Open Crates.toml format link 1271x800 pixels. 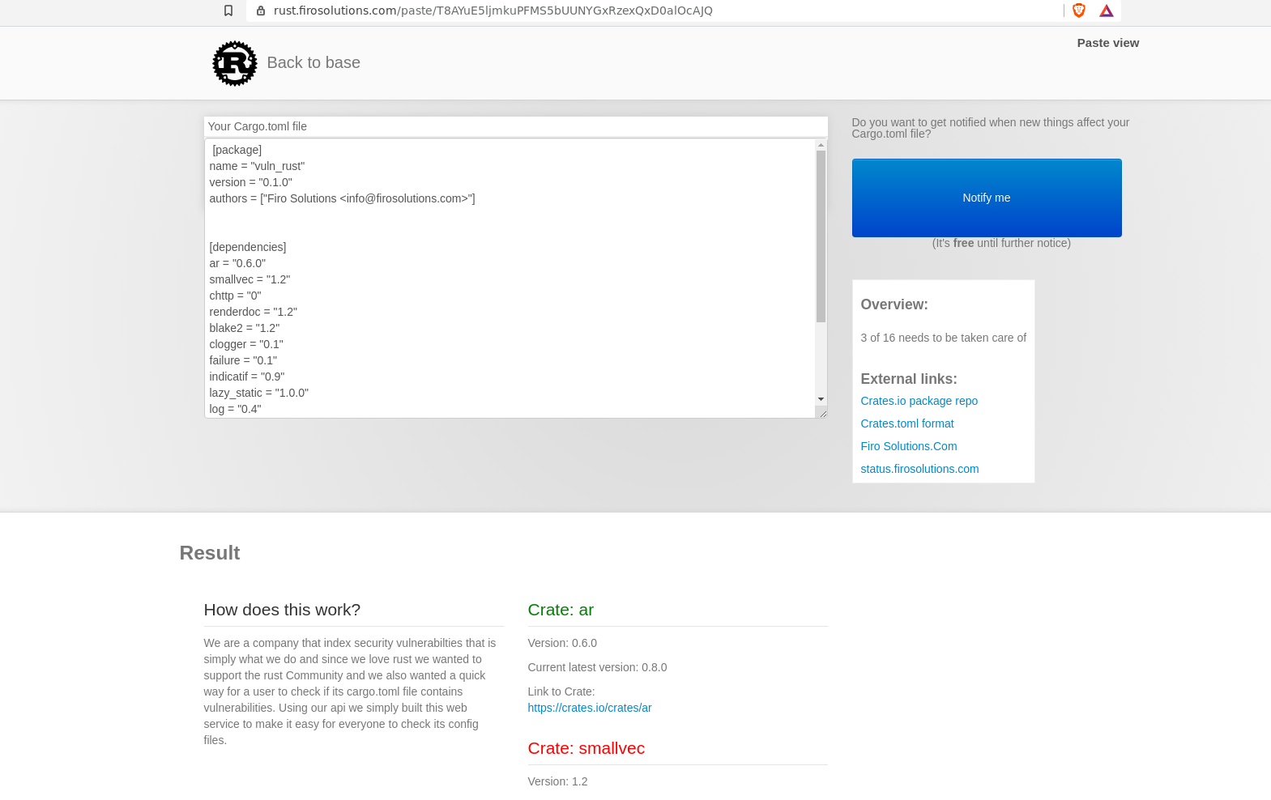click(906, 423)
